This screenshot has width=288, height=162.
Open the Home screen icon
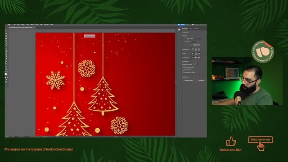click(x=9, y=25)
